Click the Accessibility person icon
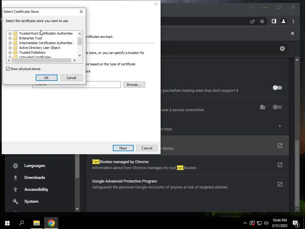305x229 pixels. 15,189
